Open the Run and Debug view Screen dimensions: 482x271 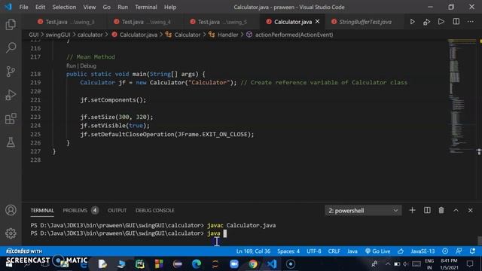[x=11, y=95]
